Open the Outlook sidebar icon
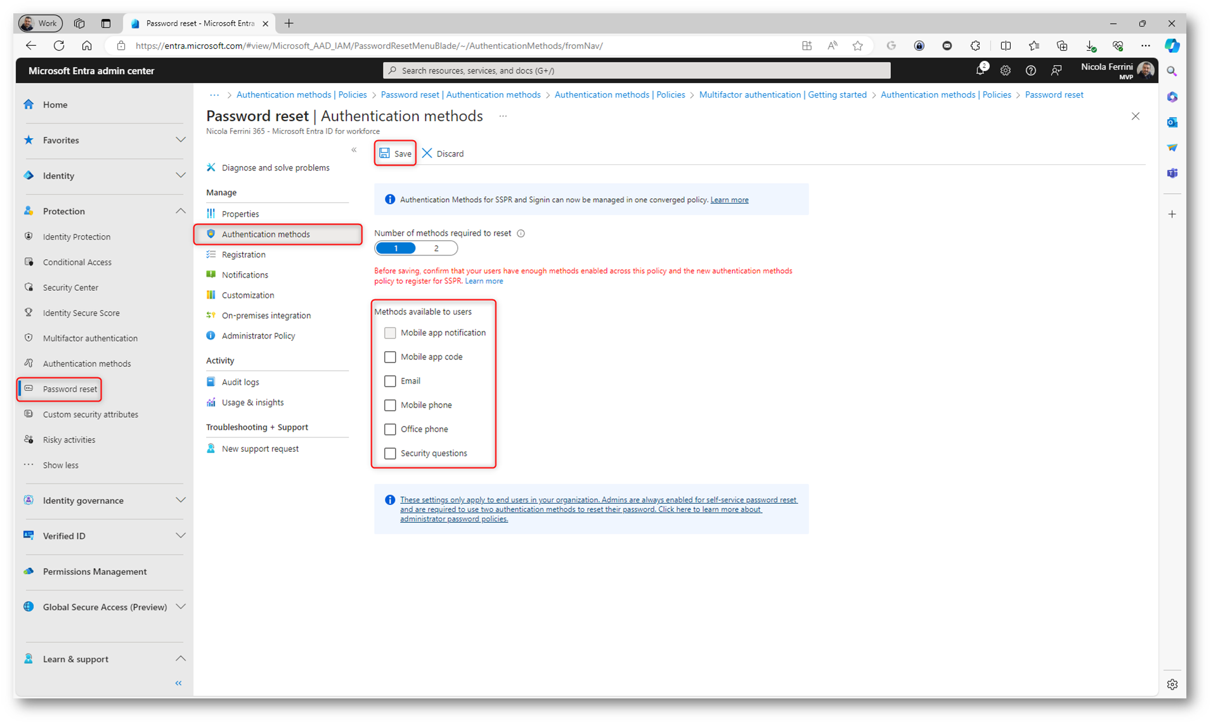Viewport: 1213px width, 725px height. [x=1172, y=122]
